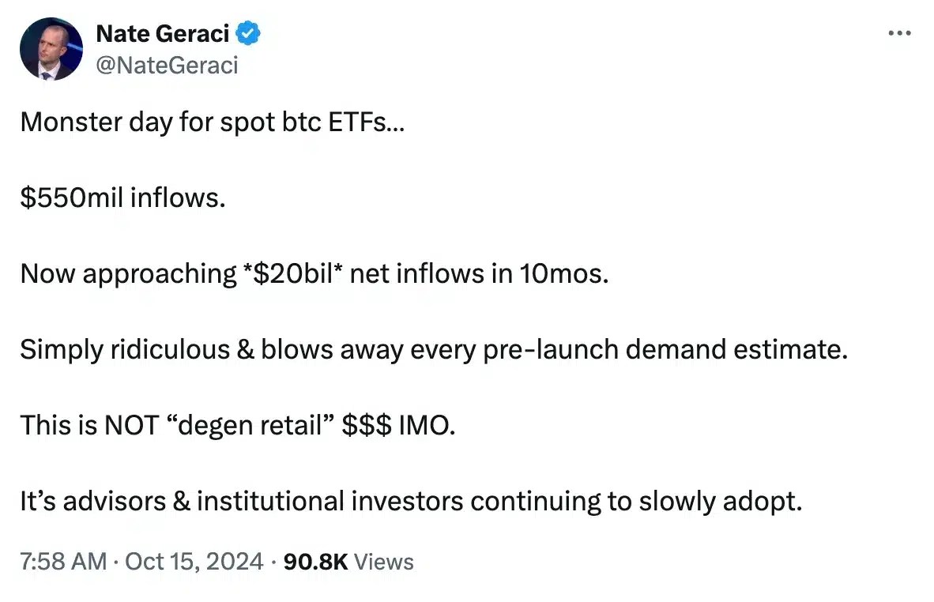Open the three-dot more options menu

(x=900, y=33)
